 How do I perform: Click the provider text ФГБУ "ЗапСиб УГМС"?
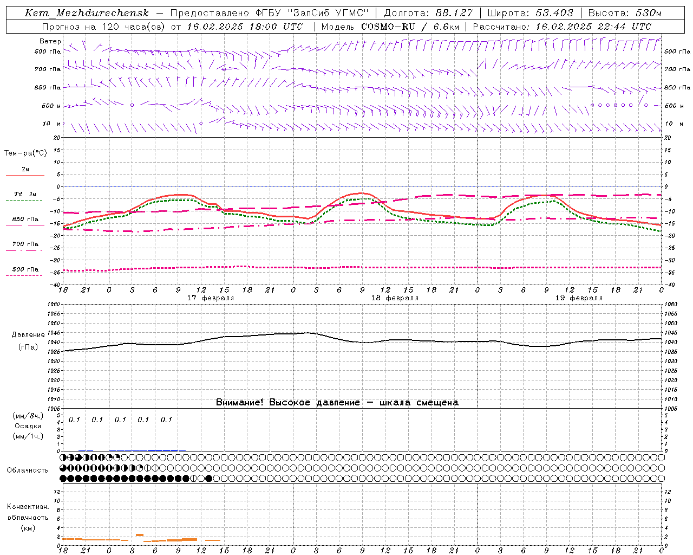pyautogui.click(x=312, y=13)
